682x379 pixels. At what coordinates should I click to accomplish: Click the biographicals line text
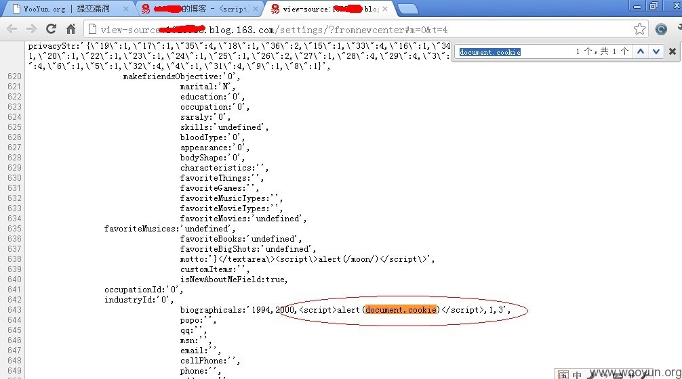[345, 310]
